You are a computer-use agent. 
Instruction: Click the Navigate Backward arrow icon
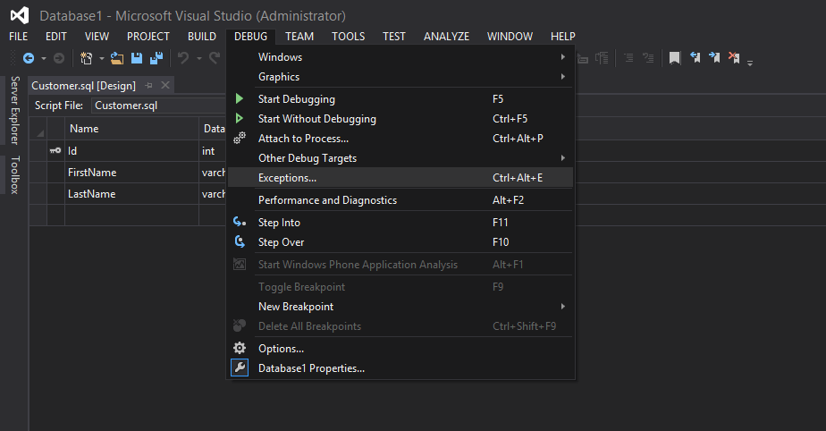tap(29, 58)
